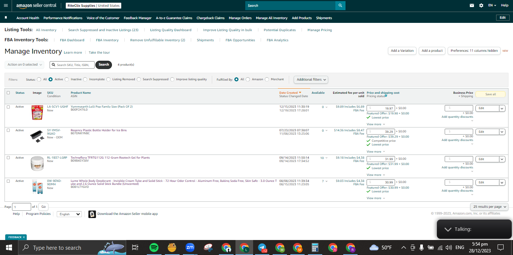Click the Save all button
The height and width of the screenshot is (255, 513).
(490, 94)
